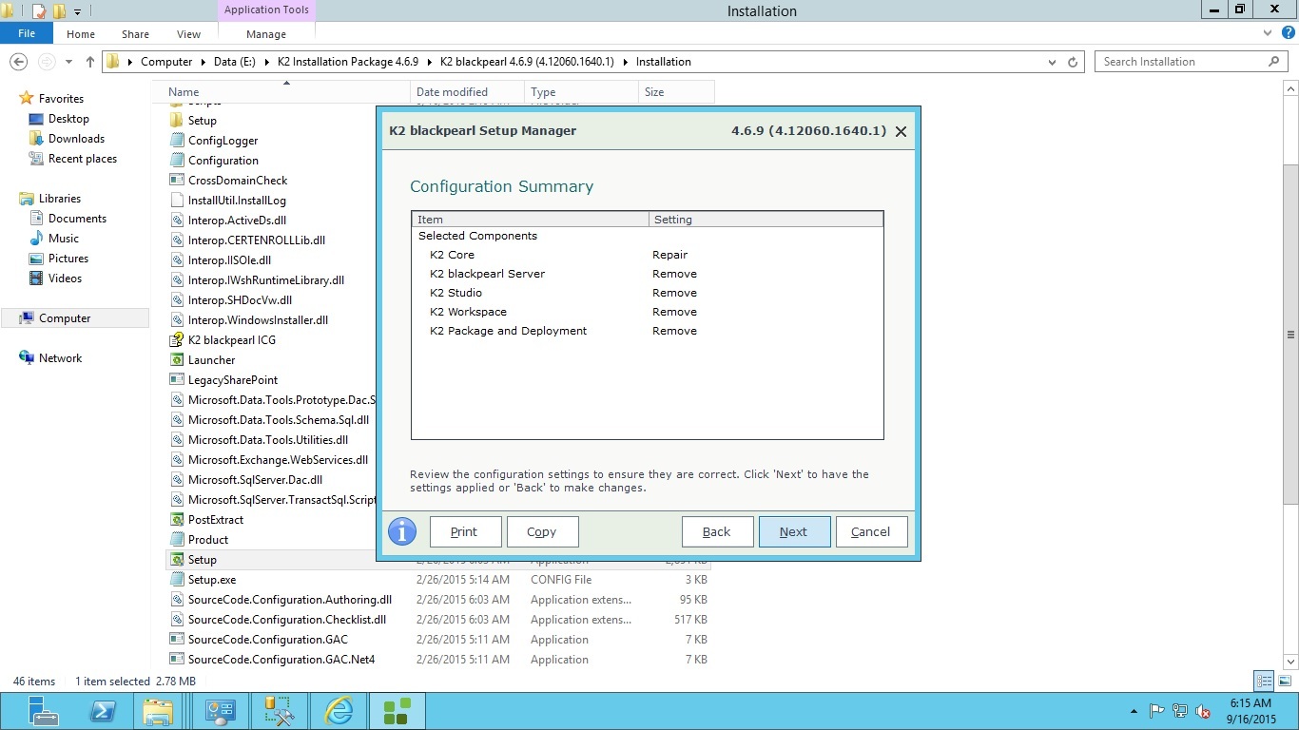Click the Back button in Setup Manager

pyautogui.click(x=717, y=531)
